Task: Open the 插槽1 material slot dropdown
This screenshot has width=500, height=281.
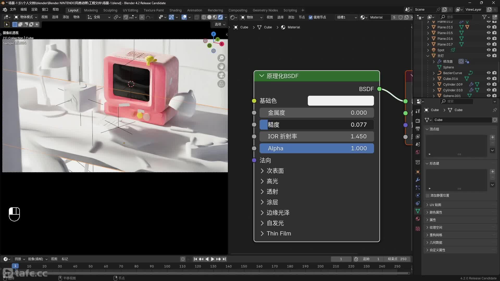Action: click(x=347, y=17)
